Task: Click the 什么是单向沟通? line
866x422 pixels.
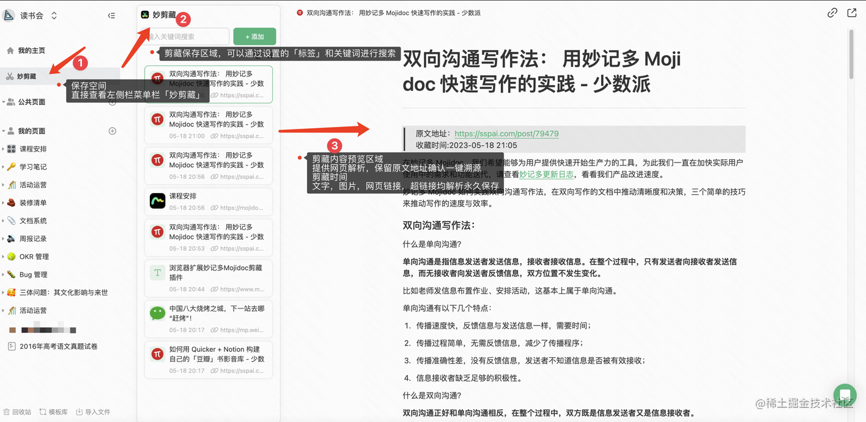Action: tap(432, 244)
